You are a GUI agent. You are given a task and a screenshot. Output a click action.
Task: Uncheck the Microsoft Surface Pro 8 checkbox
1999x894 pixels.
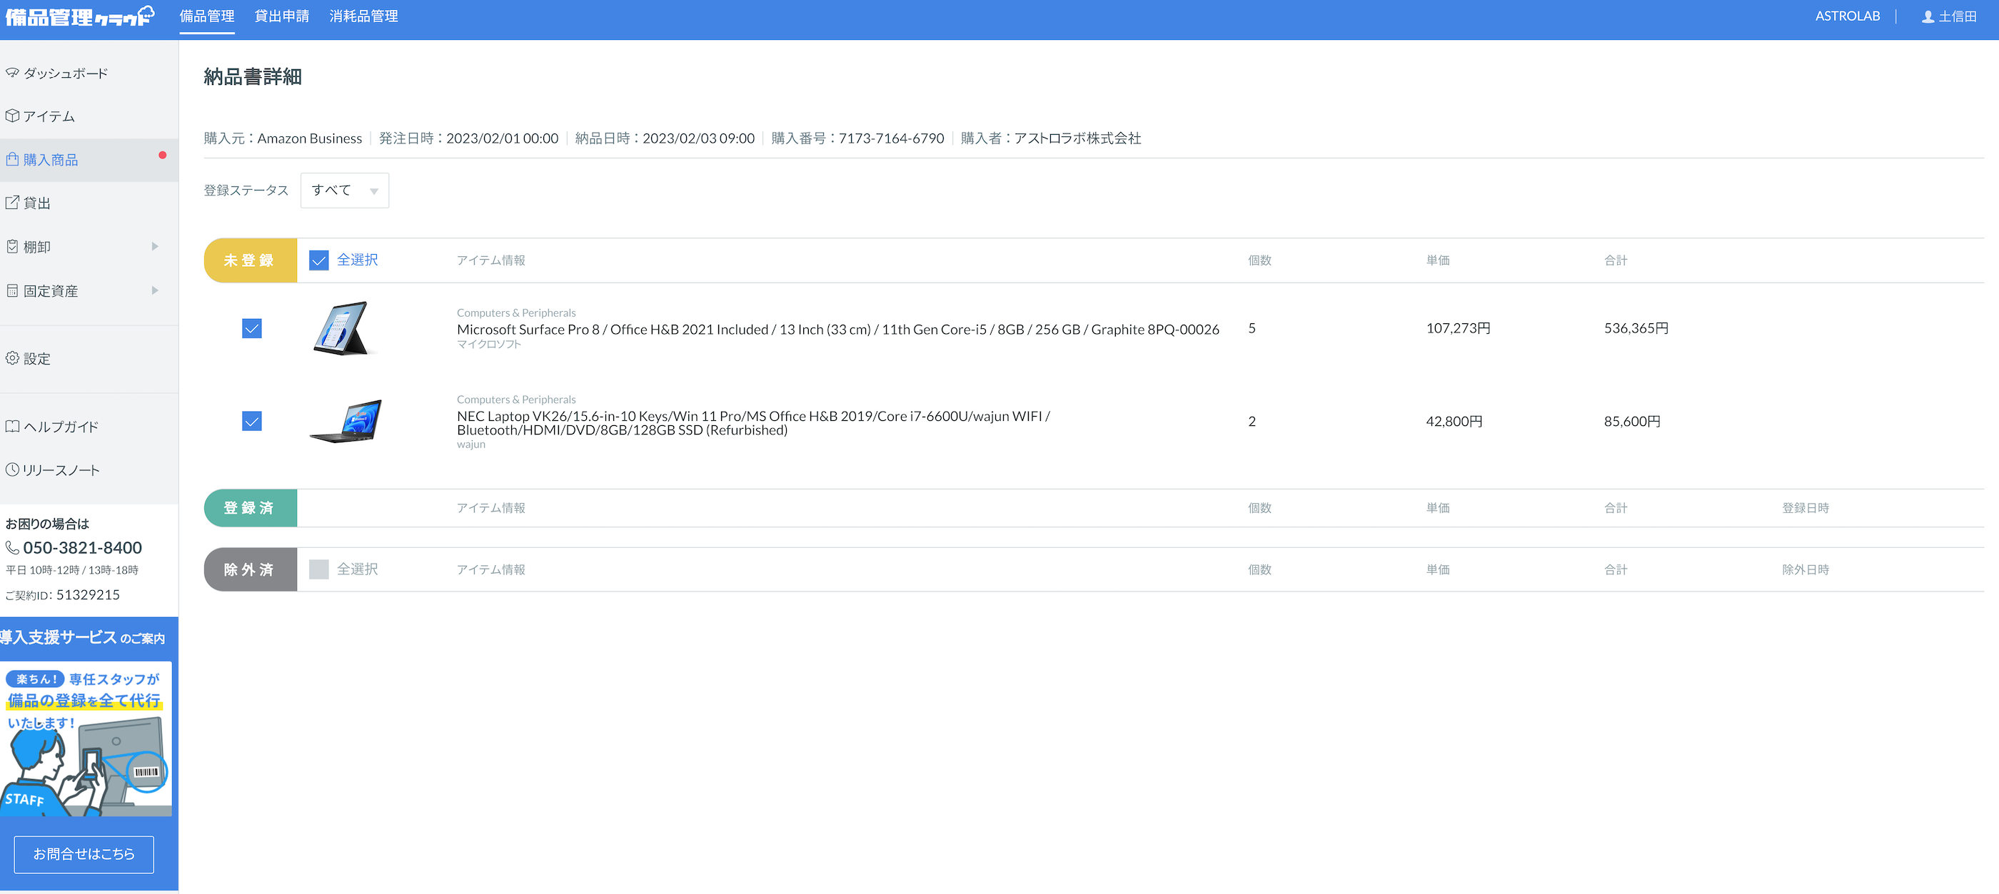coord(251,329)
